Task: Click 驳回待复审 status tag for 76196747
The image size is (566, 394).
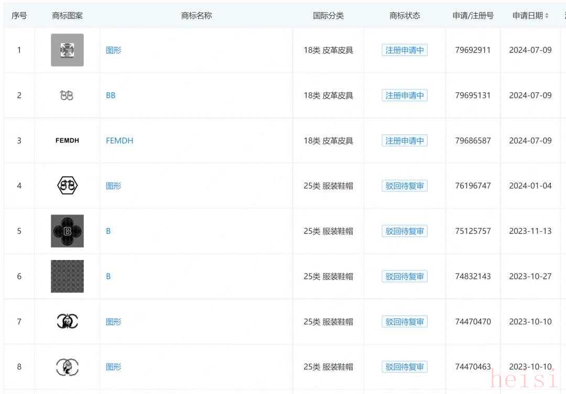Action: (x=405, y=186)
